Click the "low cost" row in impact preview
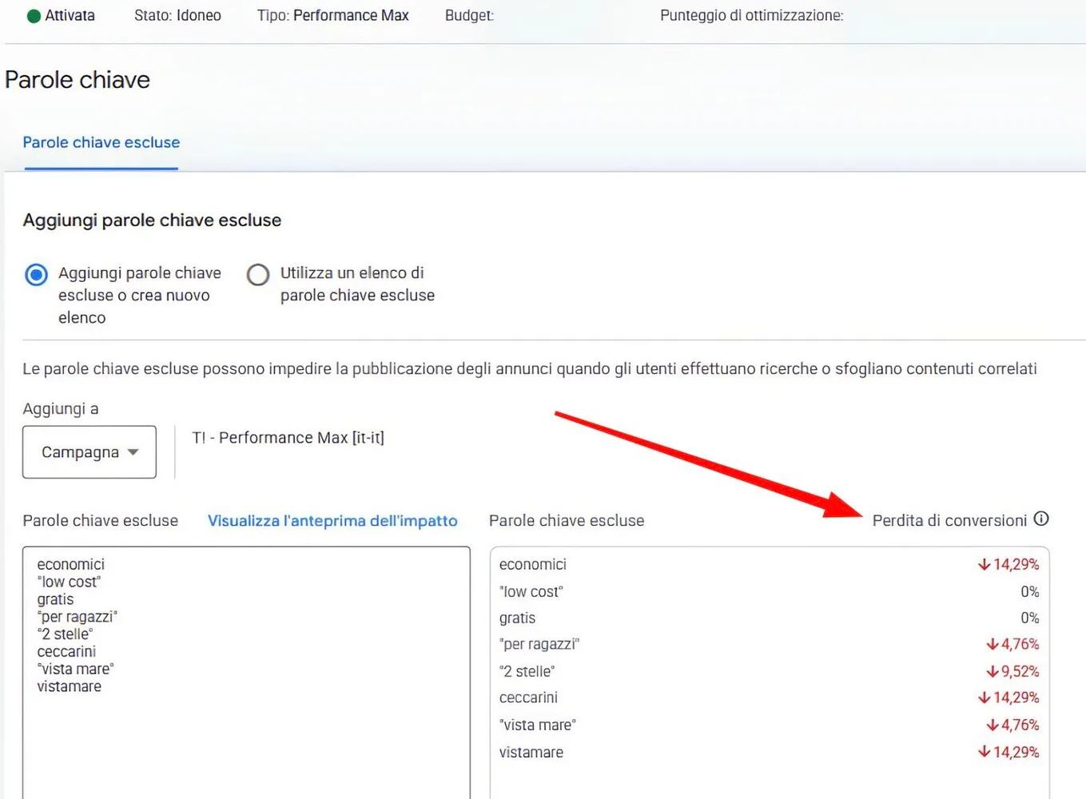The height and width of the screenshot is (799, 1086). [x=769, y=591]
